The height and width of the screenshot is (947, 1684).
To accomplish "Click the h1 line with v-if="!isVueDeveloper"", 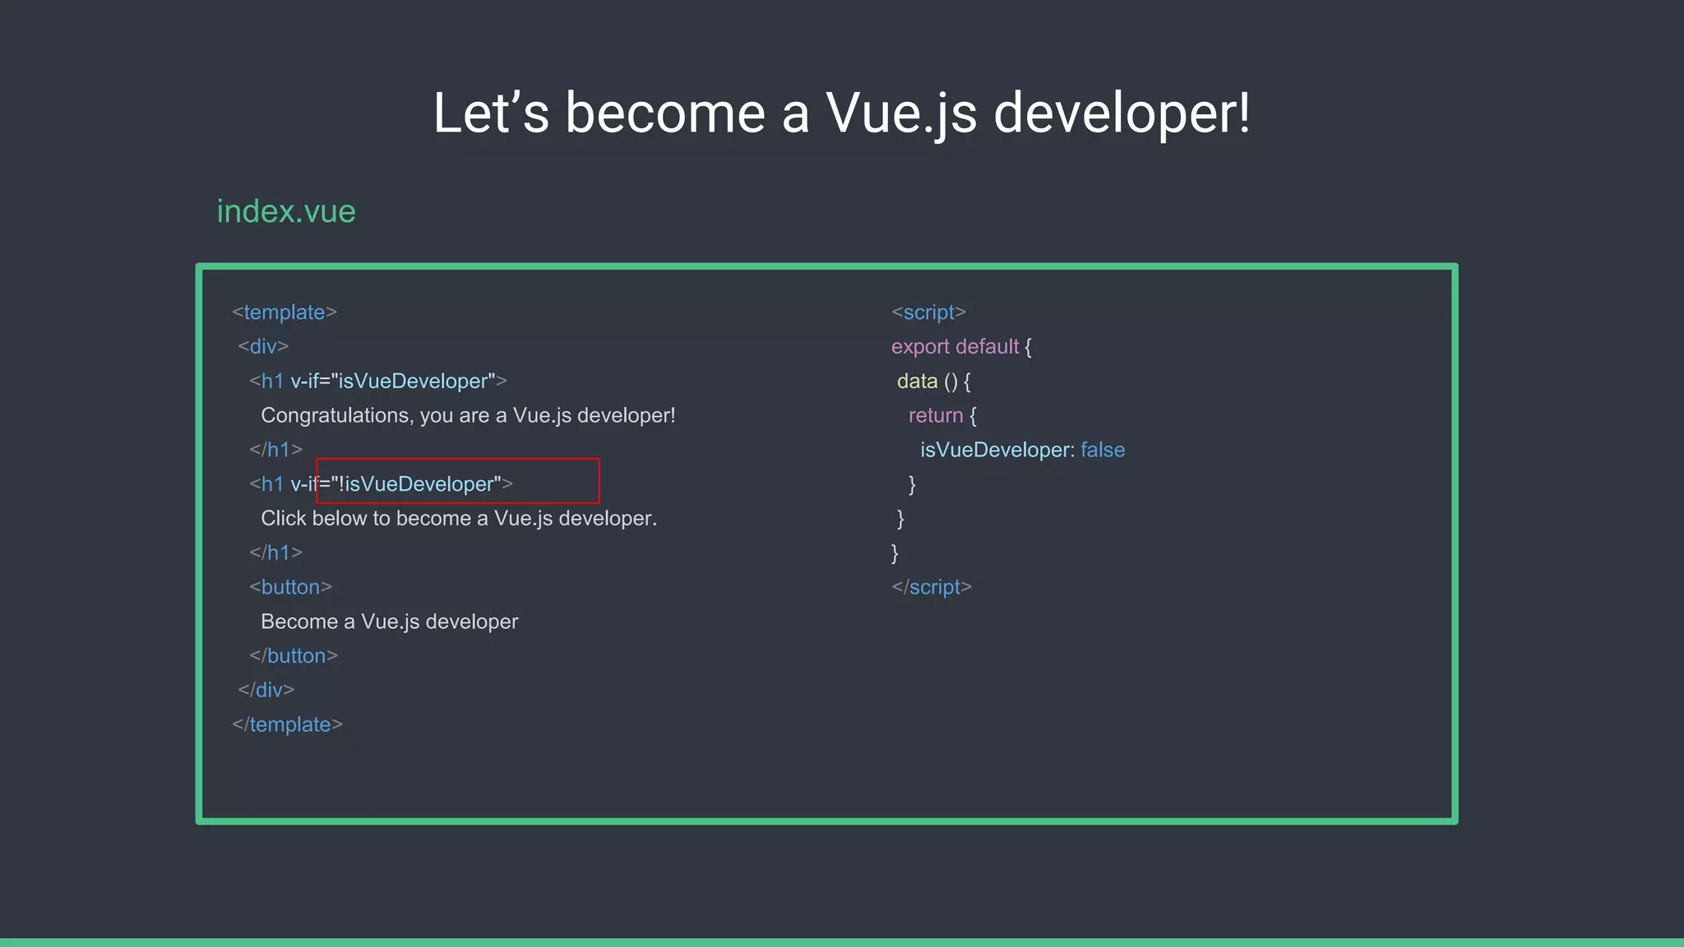I will coord(381,484).
